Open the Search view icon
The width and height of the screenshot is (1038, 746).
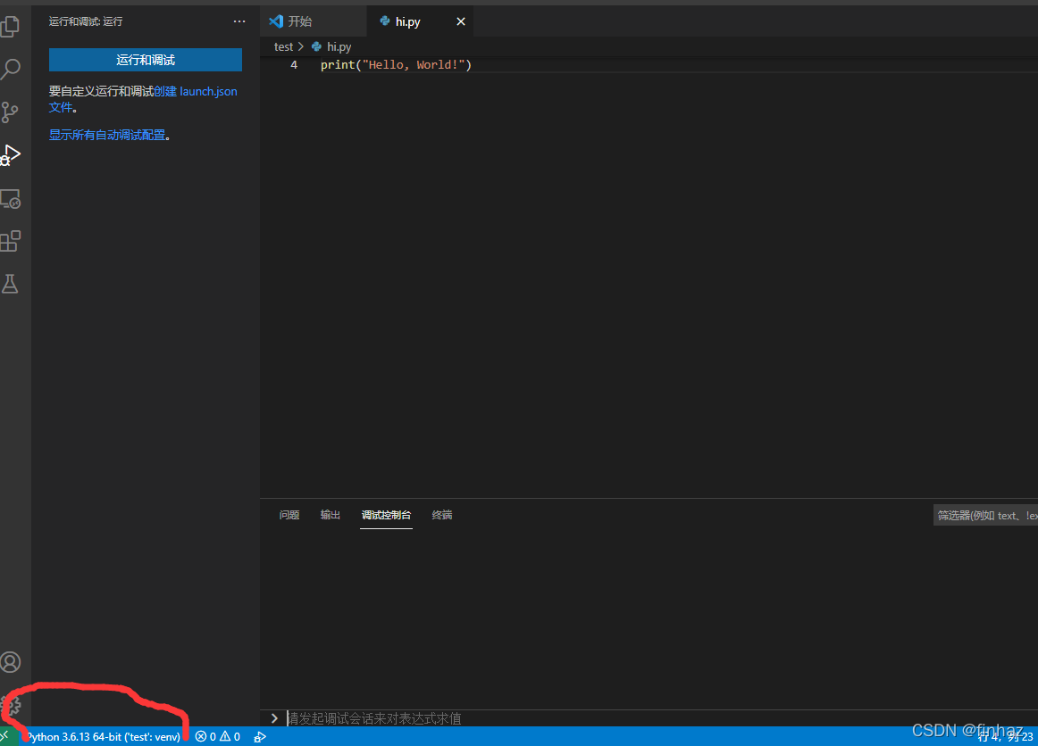click(11, 69)
